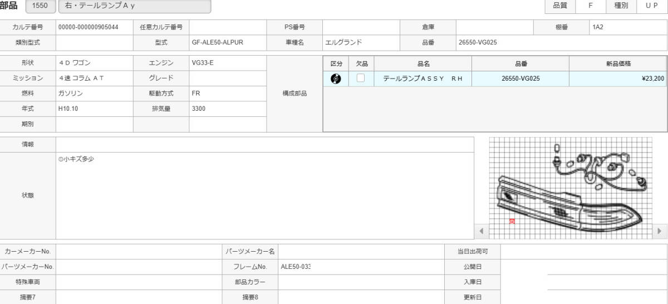Image resolution: width=668 pixels, height=304 pixels.
Task: Click the 状態 note ①小キズ多少
Action: coord(76,159)
